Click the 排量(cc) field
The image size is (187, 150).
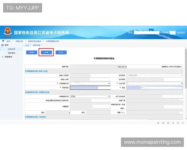point(155,112)
